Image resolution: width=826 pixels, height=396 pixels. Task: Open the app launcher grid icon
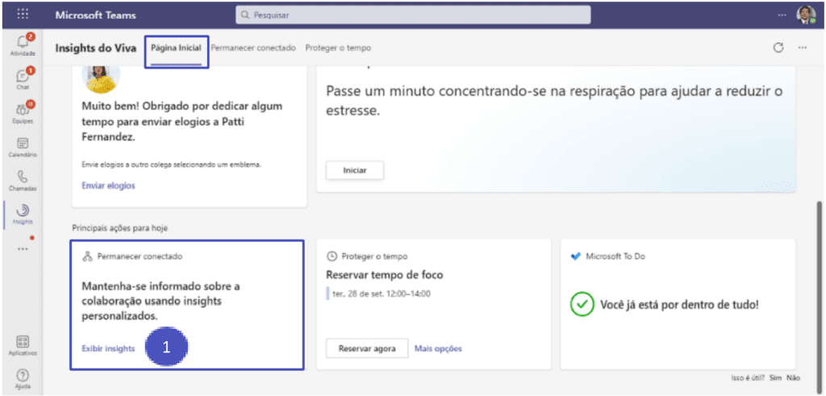pos(23,15)
